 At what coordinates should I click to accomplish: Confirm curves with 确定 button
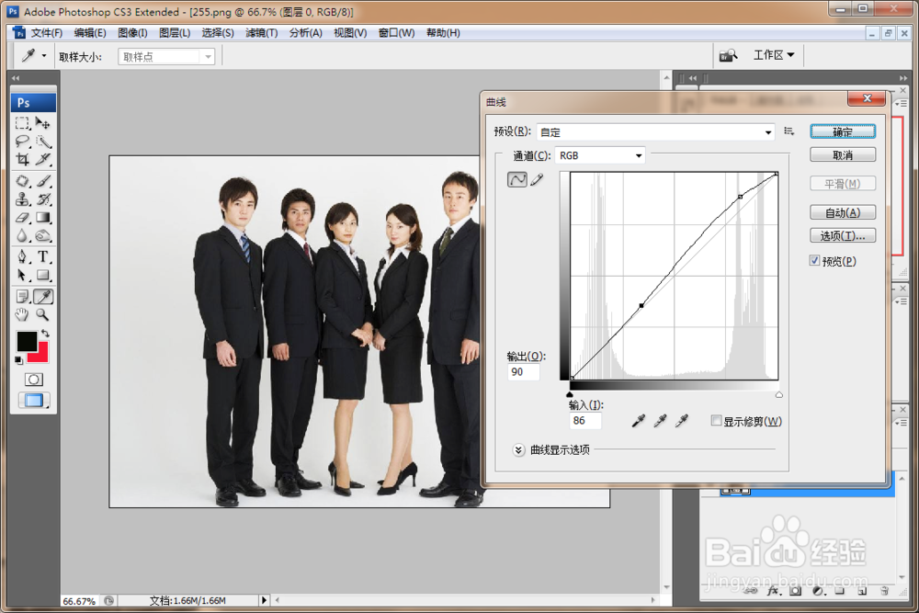pos(843,131)
